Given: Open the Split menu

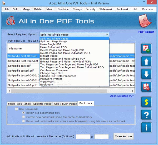Looking at the screenshot, I should click(x=16, y=9).
